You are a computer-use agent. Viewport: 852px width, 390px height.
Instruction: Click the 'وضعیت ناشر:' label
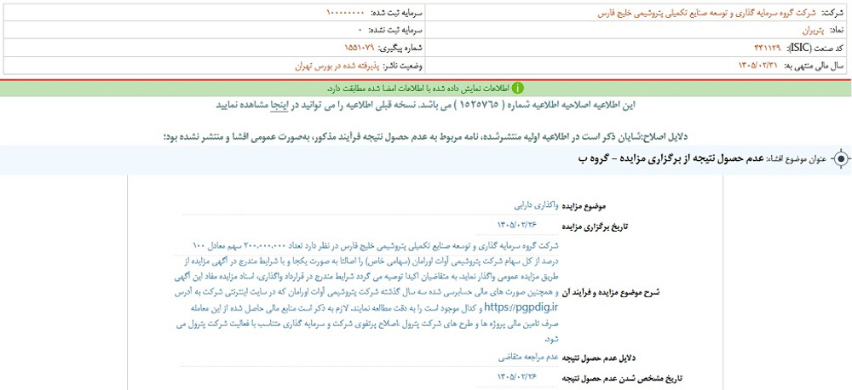(403, 66)
